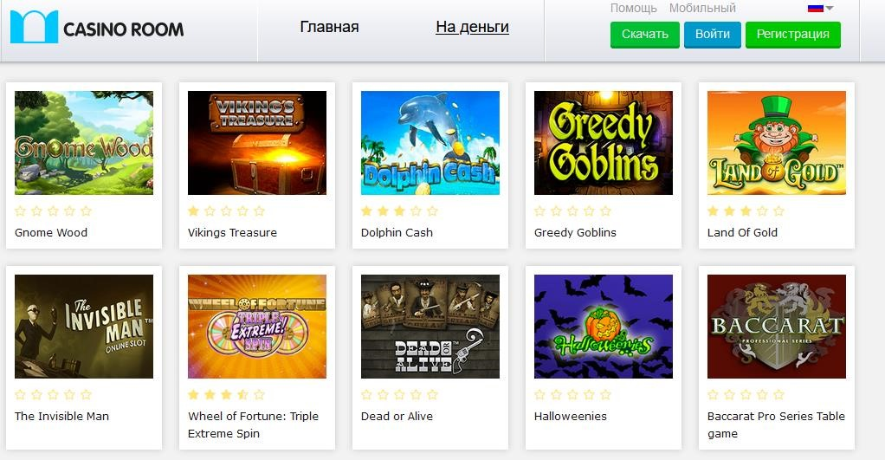The width and height of the screenshot is (885, 460).
Task: Open the Baccarat Pro Series thumbnail
Action: click(777, 327)
